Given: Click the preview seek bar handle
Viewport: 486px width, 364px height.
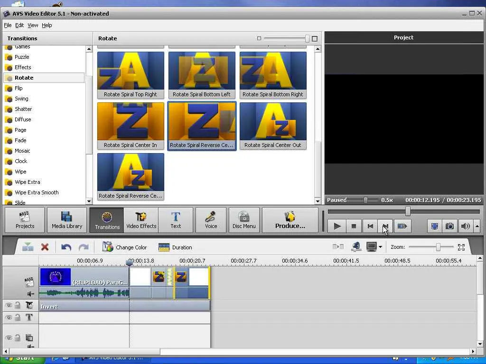Looking at the screenshot, I should tap(408, 211).
